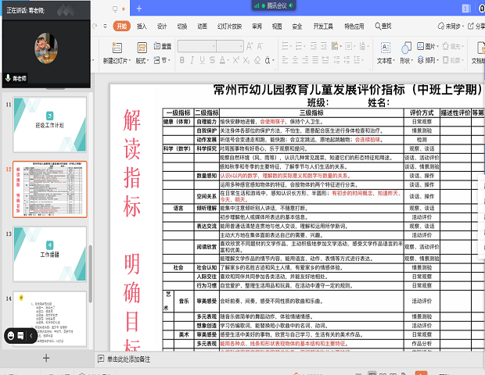This screenshot has height=375, width=485.
Task: Open the Slide Show (幻灯片放映) tab
Action: pyautogui.click(x=228, y=26)
